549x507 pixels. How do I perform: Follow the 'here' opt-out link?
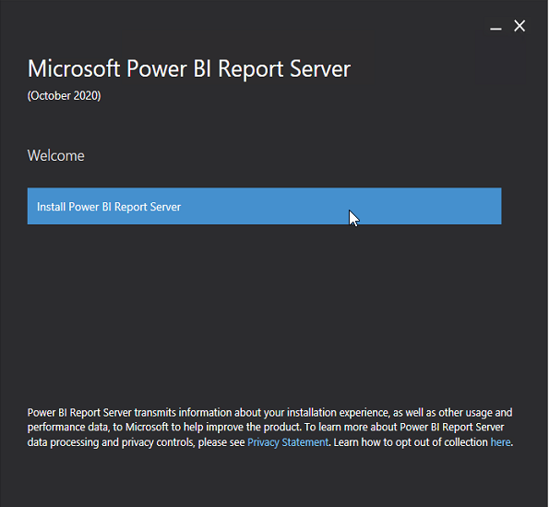coord(500,442)
